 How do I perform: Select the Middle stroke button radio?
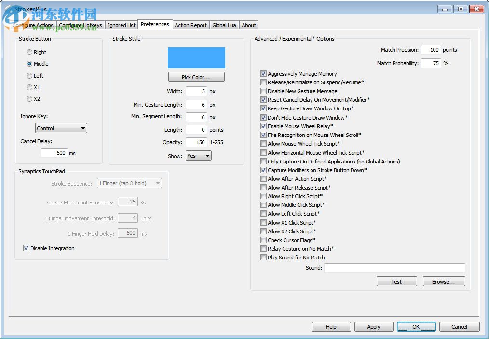(x=29, y=64)
